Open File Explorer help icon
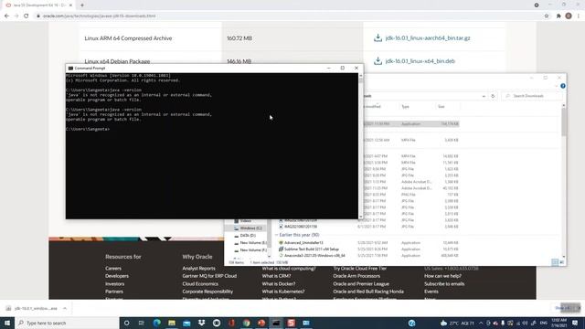 coord(563,86)
